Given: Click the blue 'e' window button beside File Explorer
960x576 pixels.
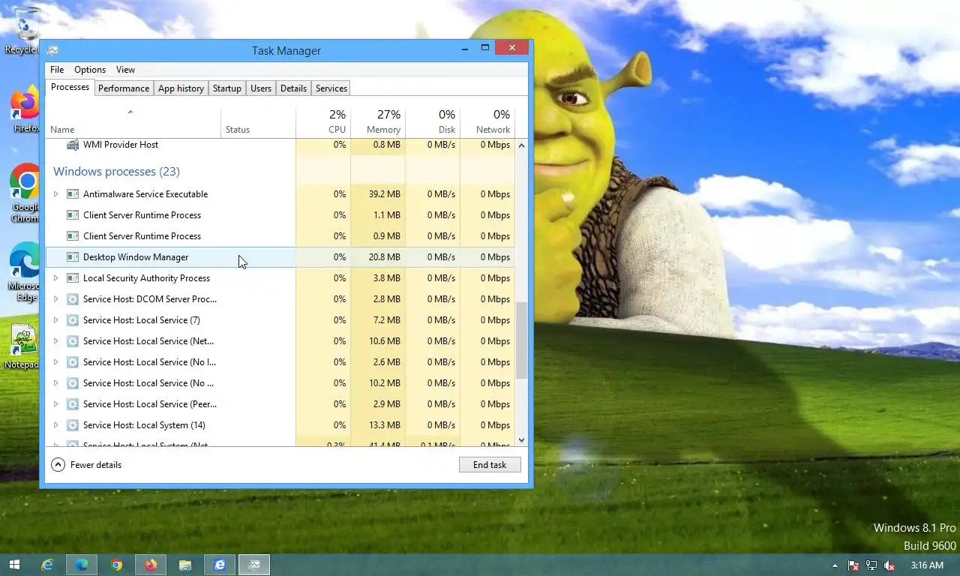Looking at the screenshot, I should (220, 565).
